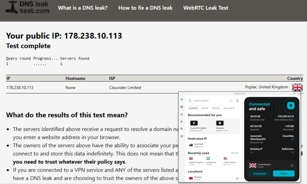Minimize the Surfshark window
The image size is (307, 184).
[x=290, y=94]
